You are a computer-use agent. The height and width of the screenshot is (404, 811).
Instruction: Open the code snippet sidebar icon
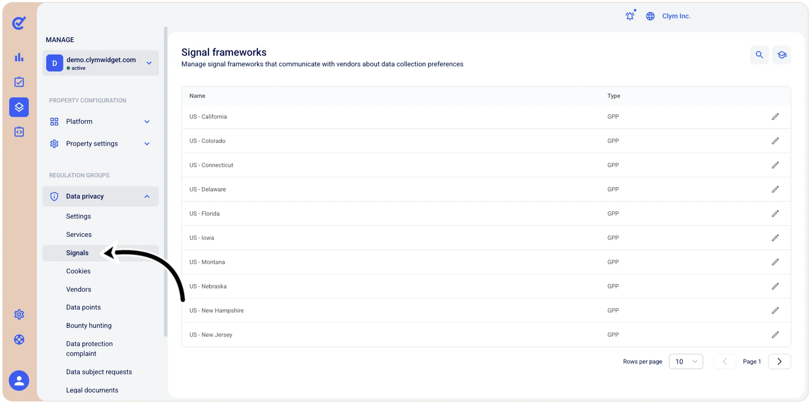click(19, 132)
